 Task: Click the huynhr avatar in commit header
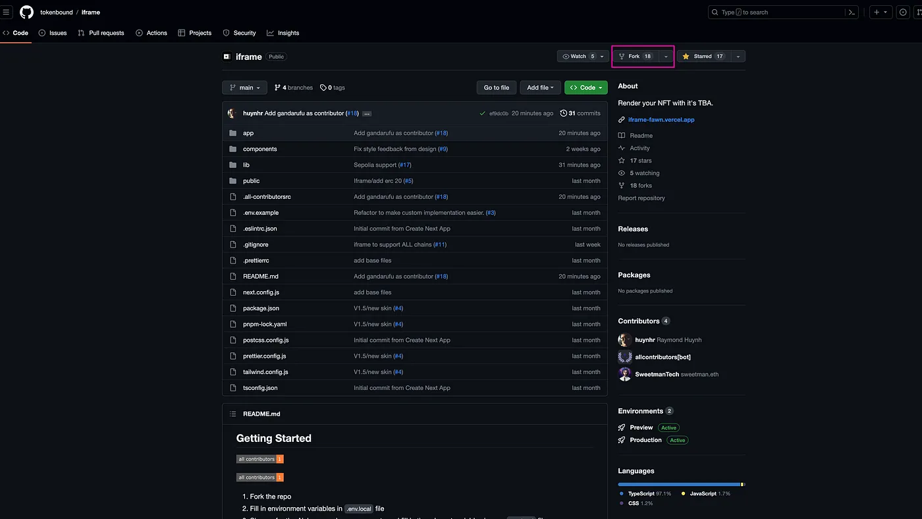(232, 113)
